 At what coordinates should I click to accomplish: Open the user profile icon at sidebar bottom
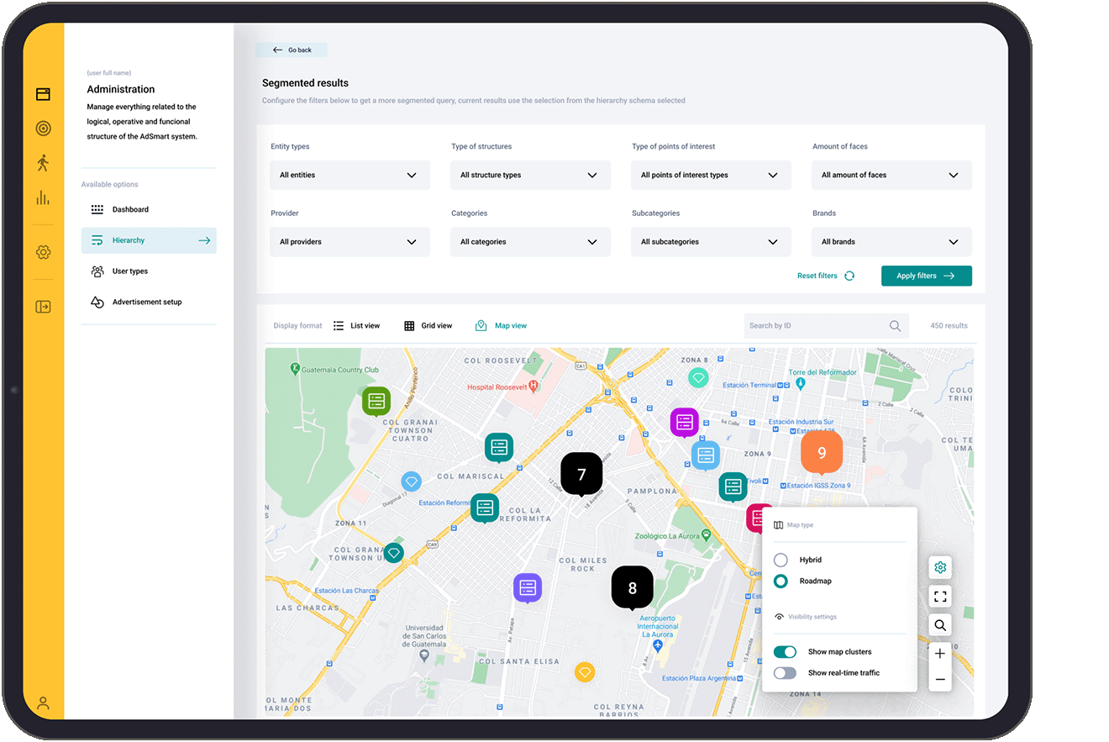(x=43, y=703)
